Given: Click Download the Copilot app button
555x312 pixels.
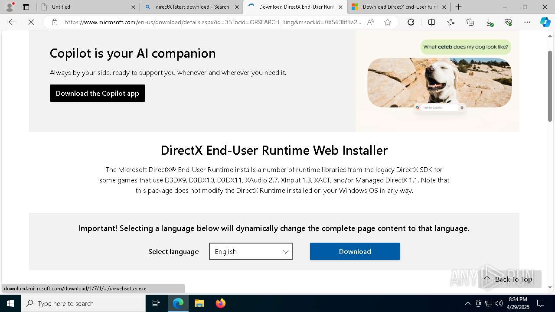Looking at the screenshot, I should pos(98,93).
